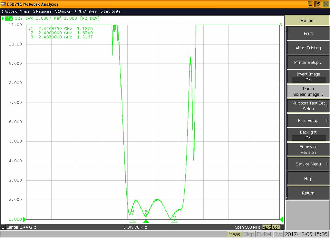Image resolution: width=330 pixels, height=238 pixels.
Task: Click the hollow marker 3 triangle on x-axis
Action: click(x=174, y=221)
